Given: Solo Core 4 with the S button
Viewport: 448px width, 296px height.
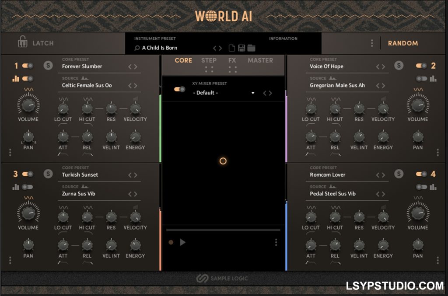Looking at the screenshot, I should (x=399, y=174).
